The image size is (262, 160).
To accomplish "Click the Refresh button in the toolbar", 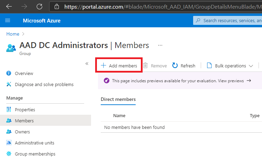I will (184, 66).
